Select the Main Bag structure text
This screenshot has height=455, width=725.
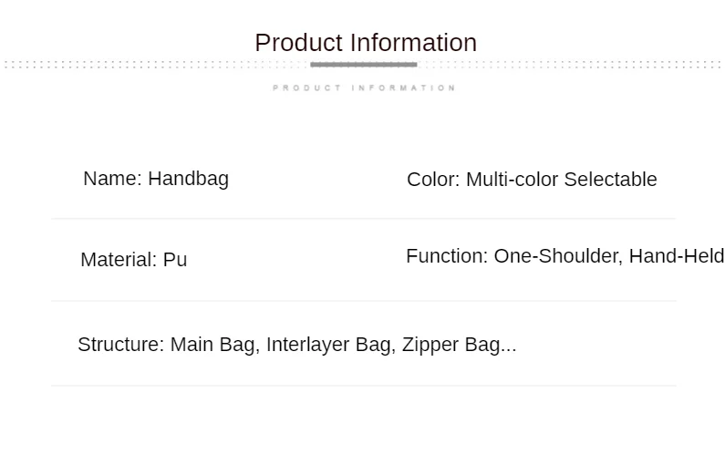[x=214, y=345]
